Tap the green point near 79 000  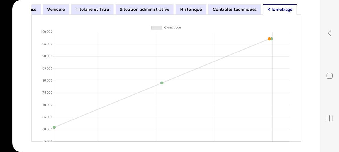pos(162,83)
